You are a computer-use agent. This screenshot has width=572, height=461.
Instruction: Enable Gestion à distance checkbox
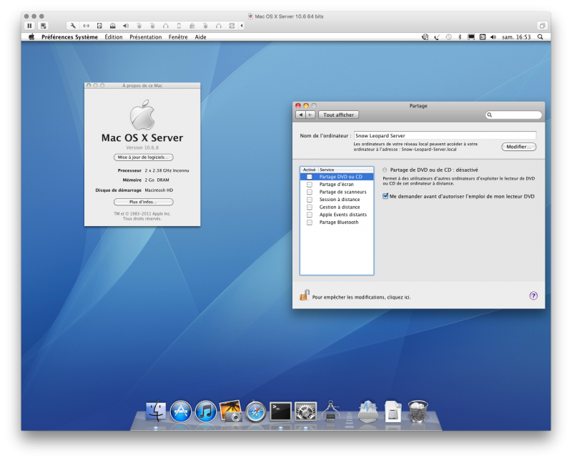point(310,207)
